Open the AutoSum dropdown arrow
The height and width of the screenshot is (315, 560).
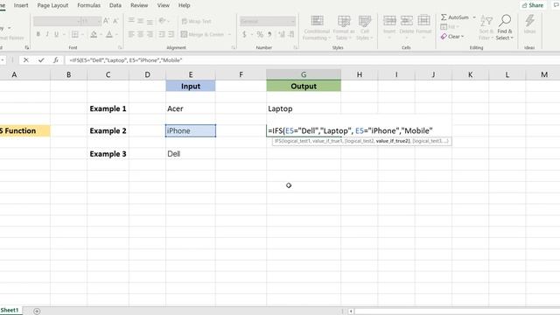click(474, 17)
